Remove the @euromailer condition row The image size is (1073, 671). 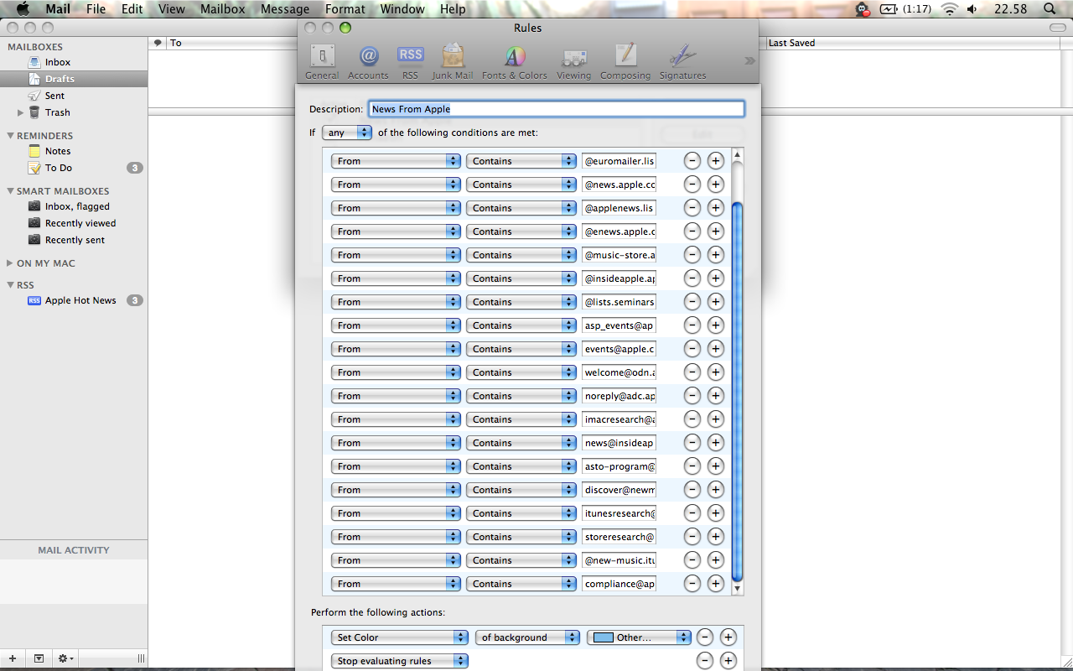[692, 161]
